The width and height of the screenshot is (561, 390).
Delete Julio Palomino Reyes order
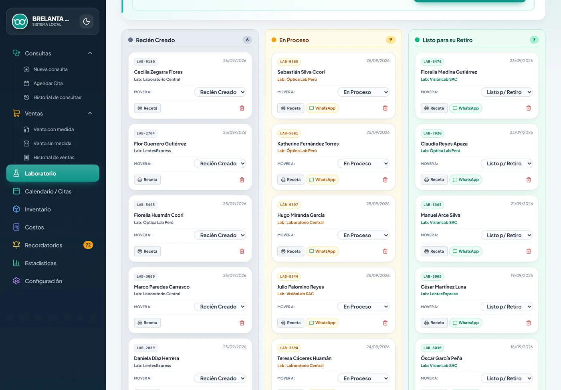pos(385,323)
